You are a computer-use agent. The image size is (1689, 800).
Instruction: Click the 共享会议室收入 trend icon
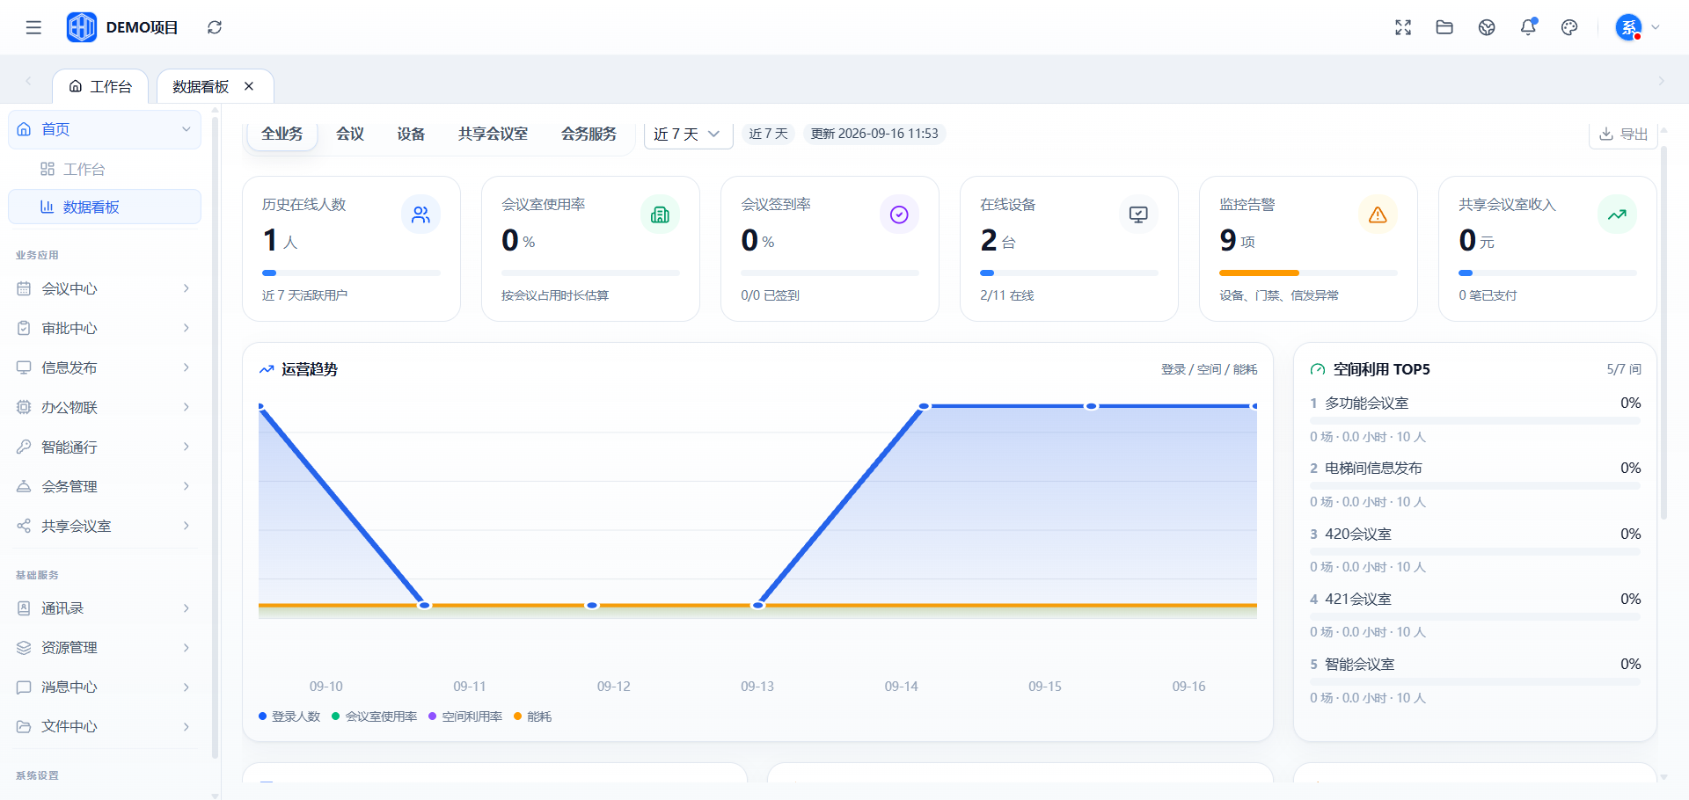1617,215
